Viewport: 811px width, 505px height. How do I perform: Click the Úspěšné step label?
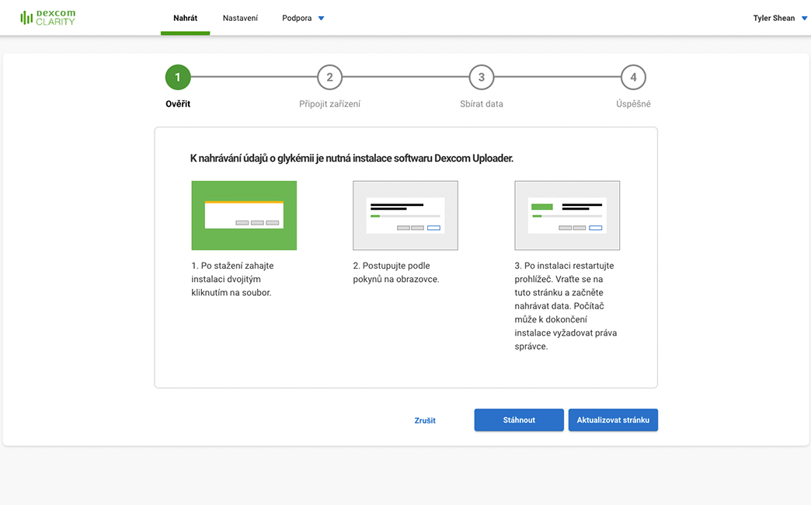coord(633,104)
